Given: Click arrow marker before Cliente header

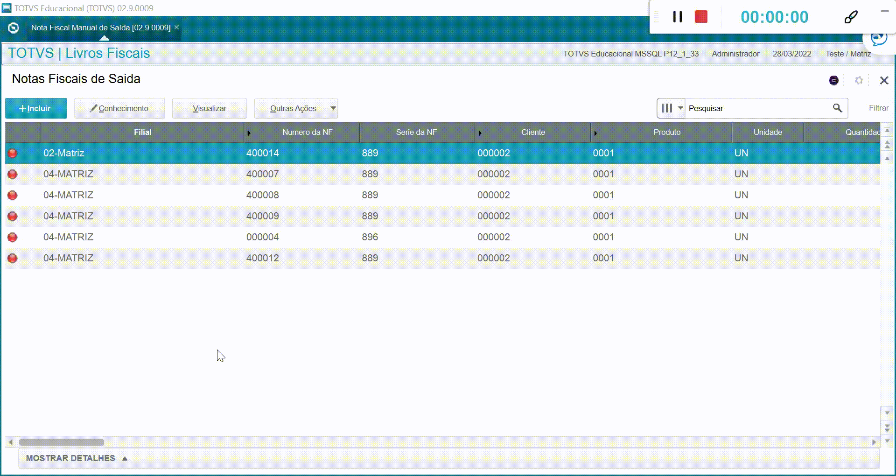Looking at the screenshot, I should click(480, 133).
